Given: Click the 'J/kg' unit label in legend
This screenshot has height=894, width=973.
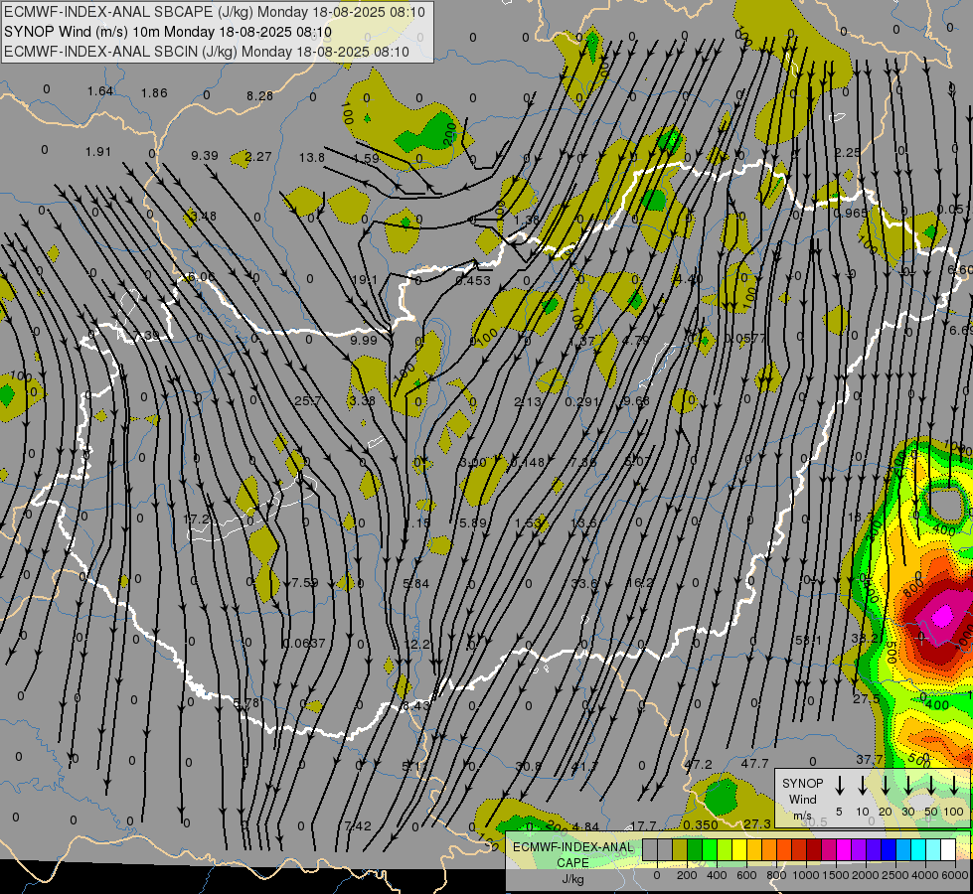Looking at the screenshot, I should click(572, 879).
